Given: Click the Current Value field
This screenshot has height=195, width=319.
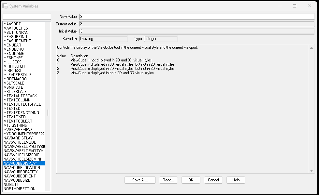Looking at the screenshot, I should 196,24.
